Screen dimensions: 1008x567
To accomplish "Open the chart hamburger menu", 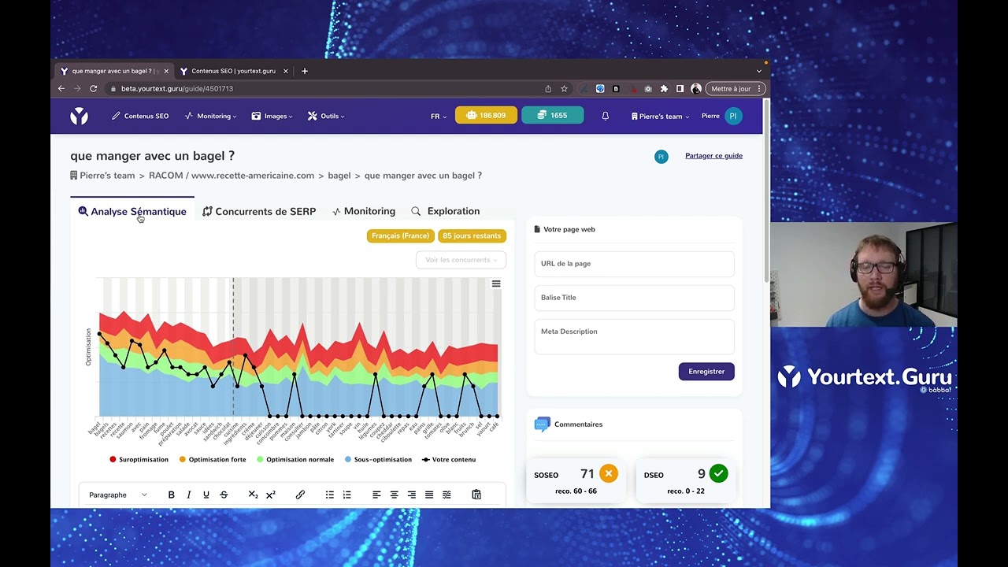I will pos(496,283).
